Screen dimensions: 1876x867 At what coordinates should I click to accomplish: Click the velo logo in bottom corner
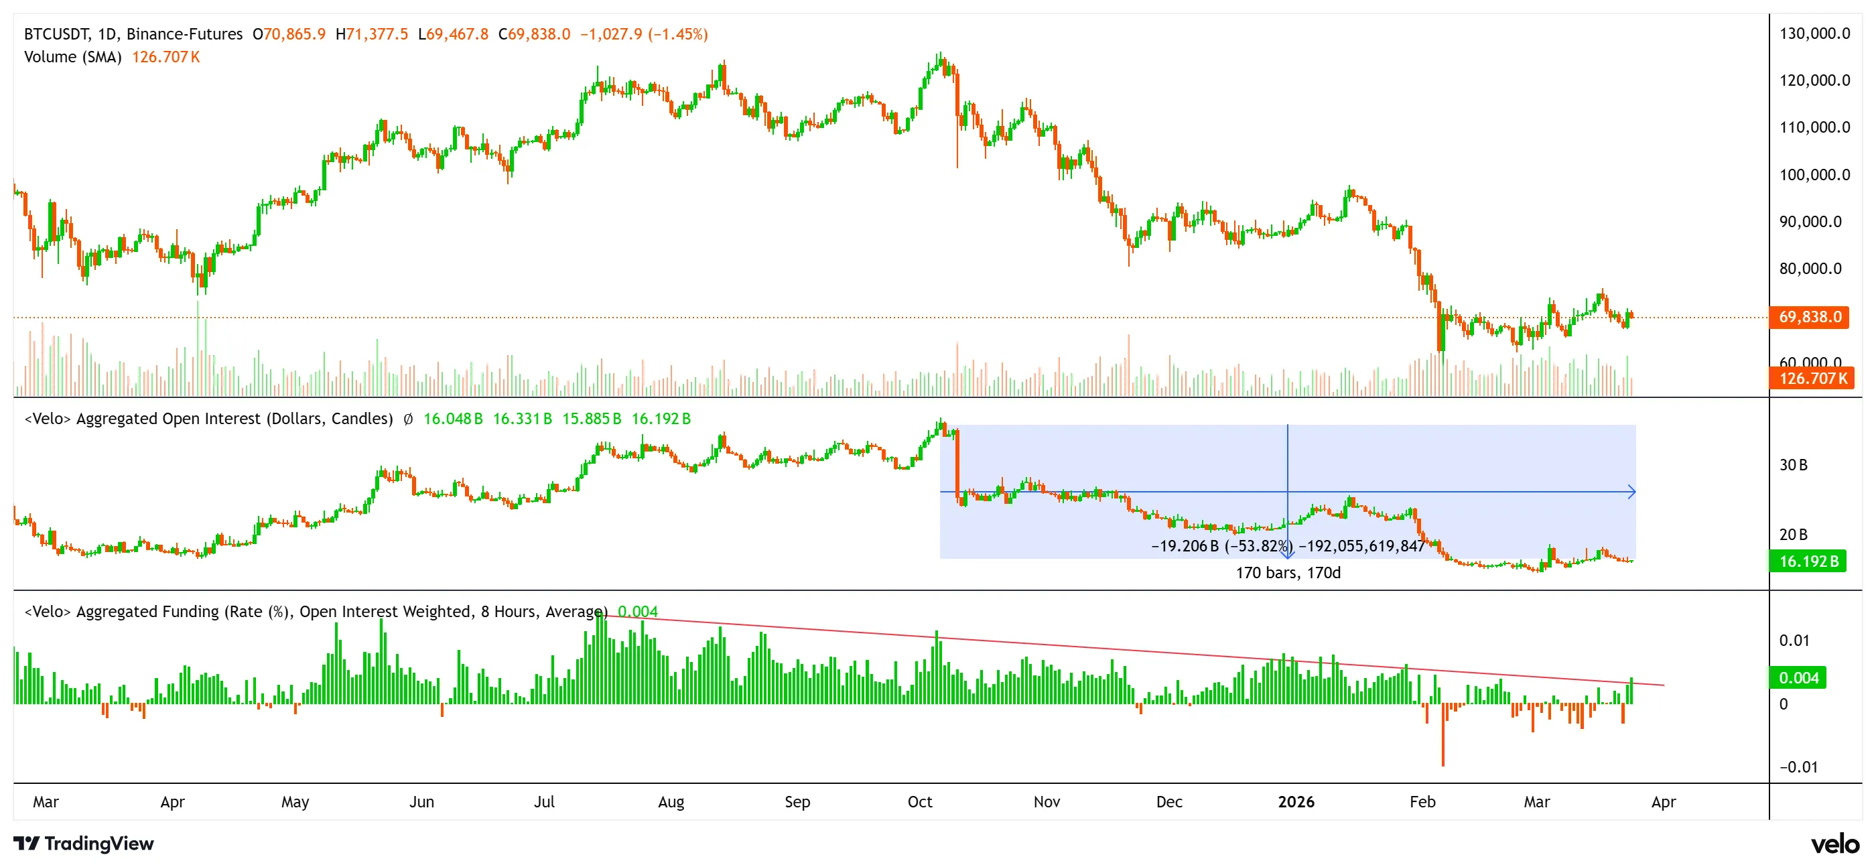tap(1834, 844)
